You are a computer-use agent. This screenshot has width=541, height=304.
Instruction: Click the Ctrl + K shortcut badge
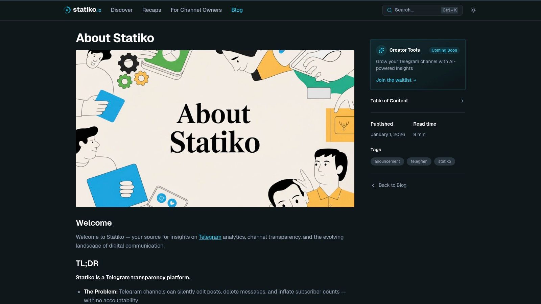click(450, 10)
